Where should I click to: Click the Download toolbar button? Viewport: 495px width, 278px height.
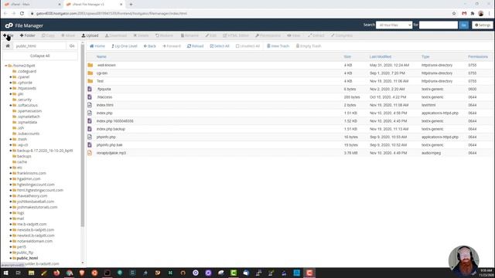(x=116, y=36)
